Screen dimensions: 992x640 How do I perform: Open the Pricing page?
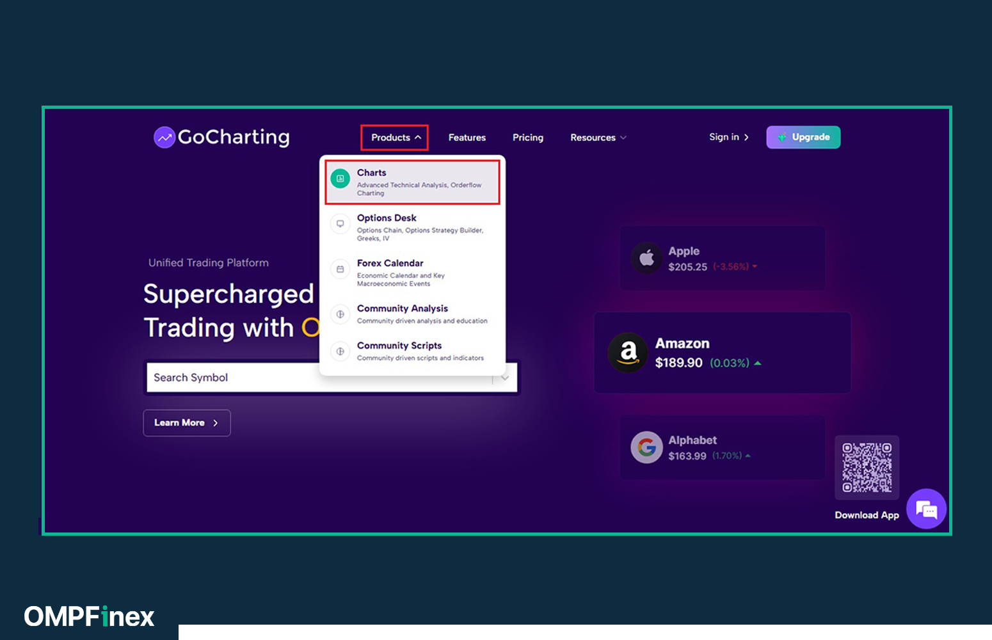tap(528, 138)
